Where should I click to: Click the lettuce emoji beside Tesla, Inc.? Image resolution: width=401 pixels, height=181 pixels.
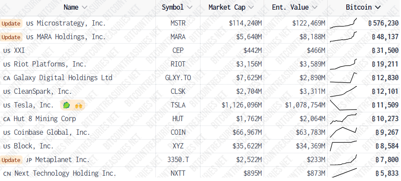pyautogui.click(x=67, y=105)
